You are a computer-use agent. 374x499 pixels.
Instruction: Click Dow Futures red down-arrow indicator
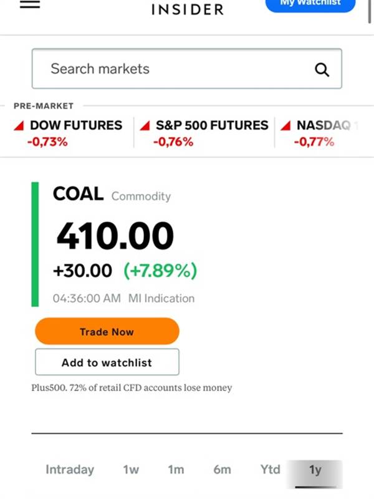pyautogui.click(x=19, y=126)
